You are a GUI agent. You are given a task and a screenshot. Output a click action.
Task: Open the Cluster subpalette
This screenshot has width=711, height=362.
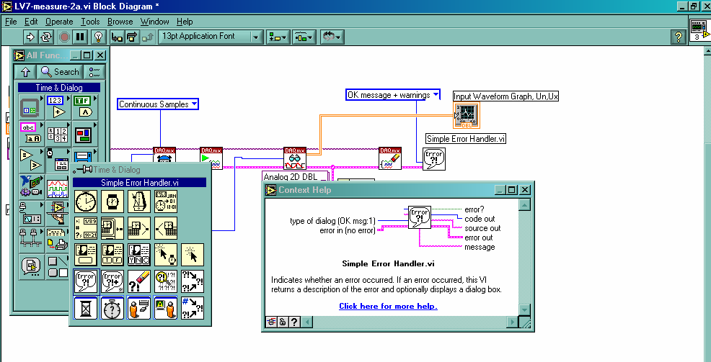click(x=85, y=133)
